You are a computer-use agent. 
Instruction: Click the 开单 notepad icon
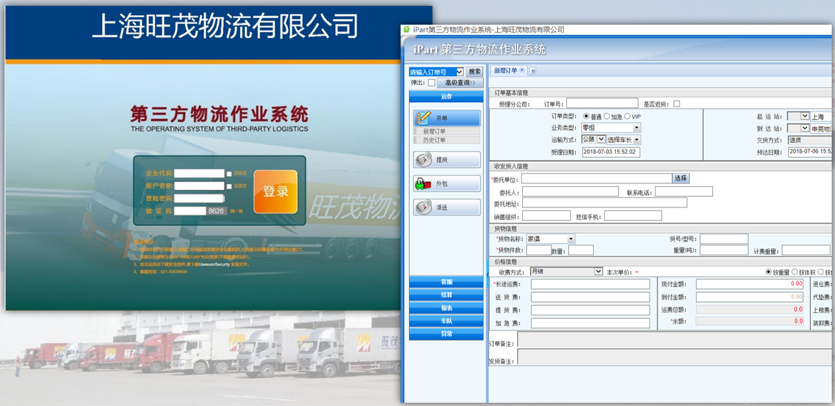[423, 118]
